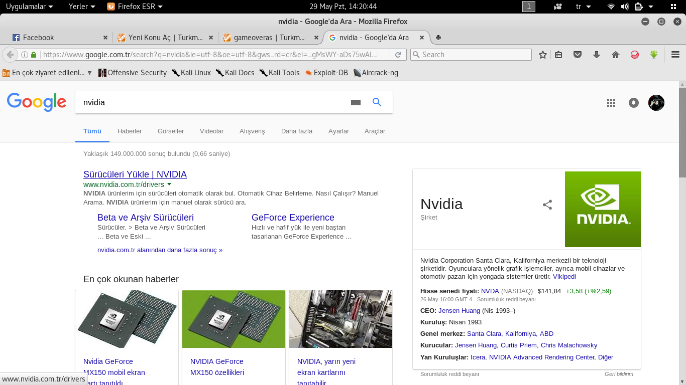Open the Firefox ESR app menu
Viewport: 686px width, 385px height.
(135, 7)
